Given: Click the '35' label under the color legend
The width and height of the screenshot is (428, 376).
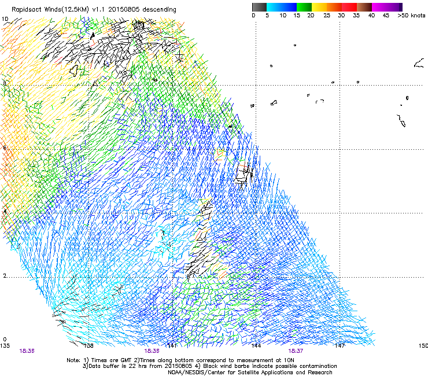Looking at the screenshot, I should click(x=356, y=16).
